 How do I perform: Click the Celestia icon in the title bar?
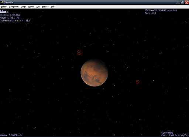tap(2, 2)
